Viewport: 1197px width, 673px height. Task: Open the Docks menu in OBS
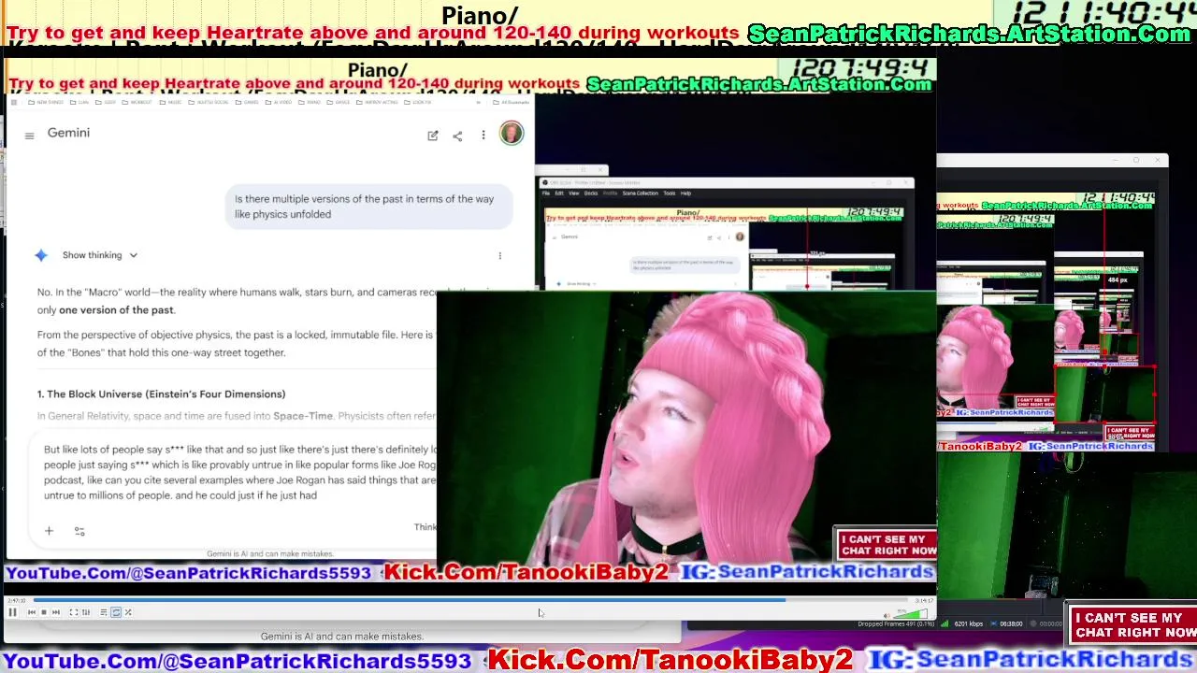click(x=591, y=193)
